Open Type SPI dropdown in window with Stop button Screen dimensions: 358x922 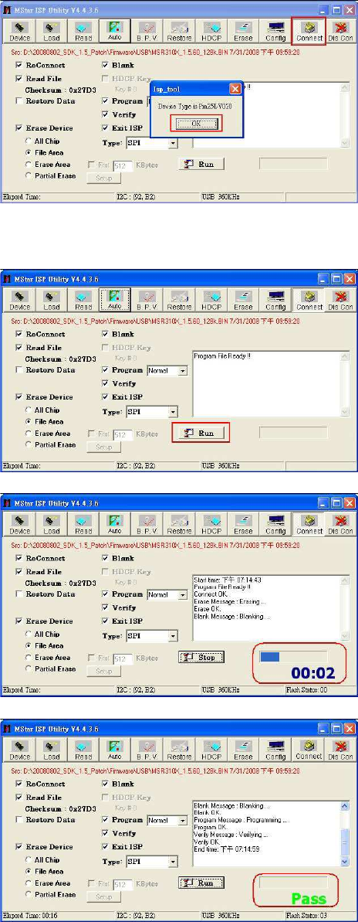(173, 635)
